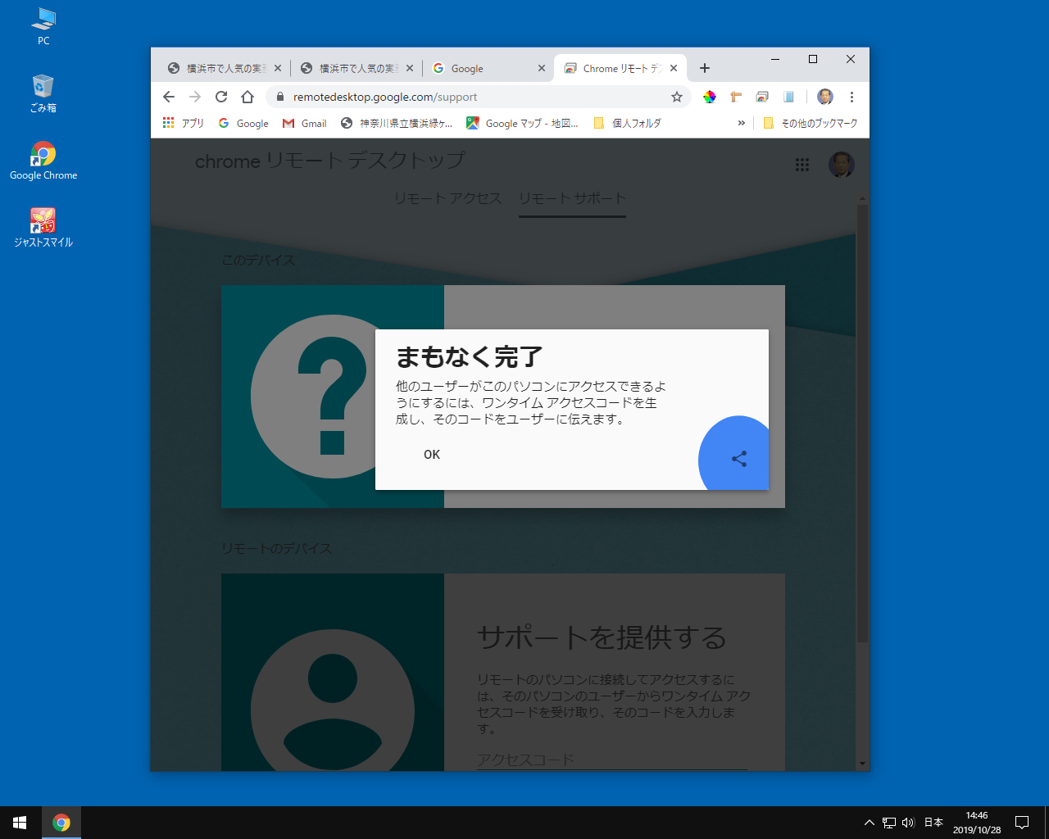The image size is (1049, 839).
Task: Open the 個人フォルダ bookmark folder
Action: coord(627,123)
